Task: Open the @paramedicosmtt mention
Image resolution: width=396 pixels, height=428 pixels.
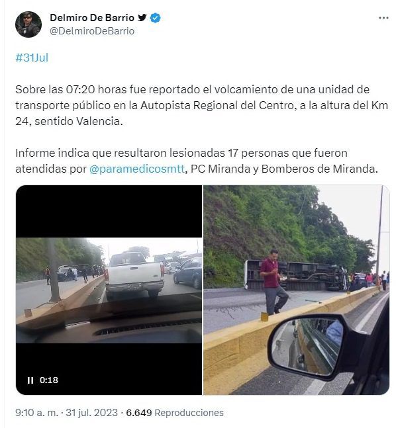Action: click(x=137, y=169)
